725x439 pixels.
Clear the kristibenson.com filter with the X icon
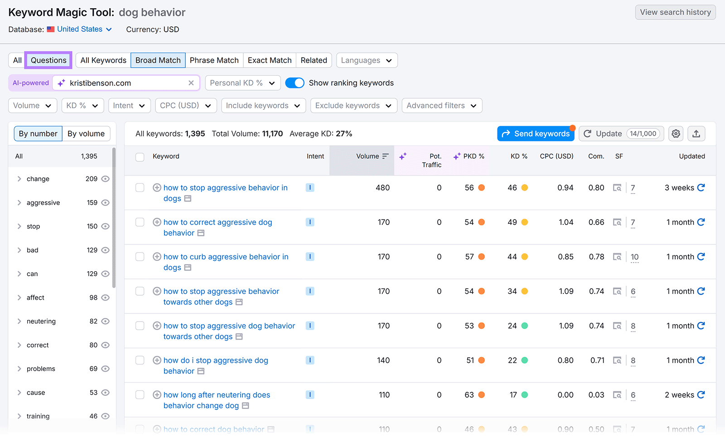pos(191,83)
